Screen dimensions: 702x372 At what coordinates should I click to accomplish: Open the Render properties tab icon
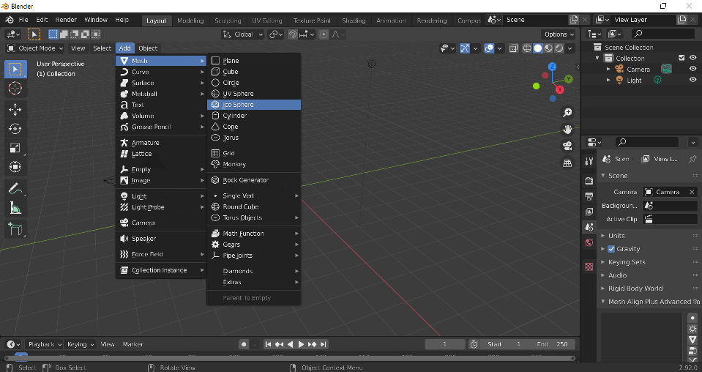click(589, 180)
